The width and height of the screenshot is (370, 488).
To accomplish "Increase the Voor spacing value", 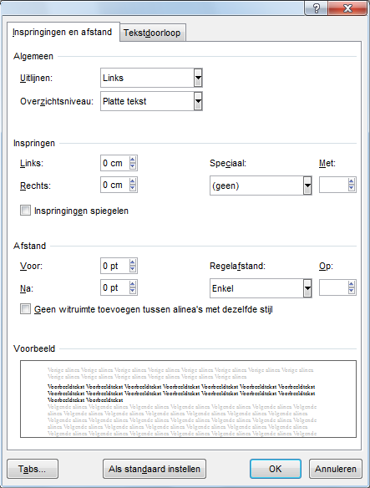I will (x=133, y=262).
